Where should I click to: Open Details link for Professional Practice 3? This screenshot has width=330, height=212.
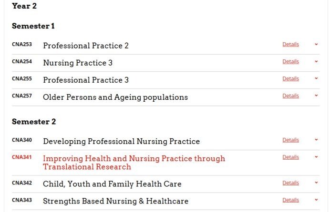pos(290,78)
